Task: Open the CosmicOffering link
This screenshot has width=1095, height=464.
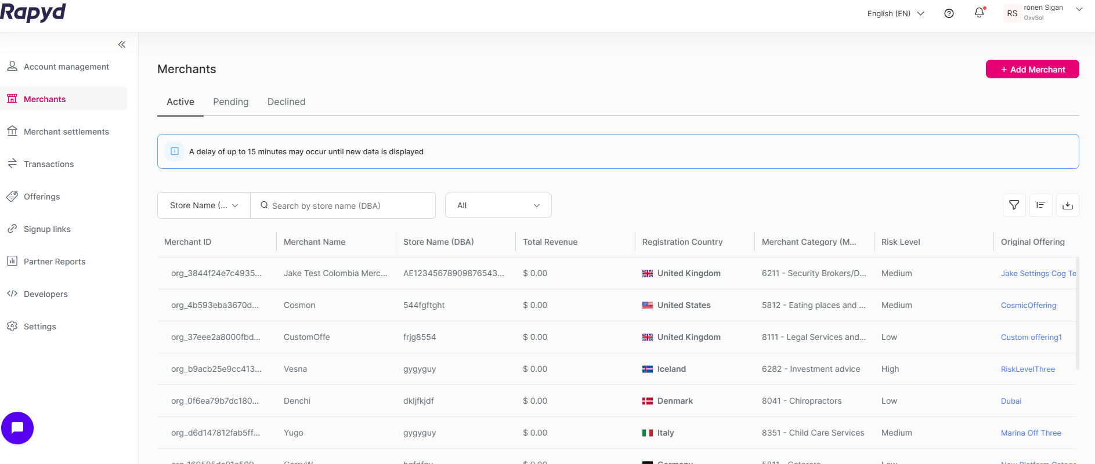Action: (x=1029, y=305)
